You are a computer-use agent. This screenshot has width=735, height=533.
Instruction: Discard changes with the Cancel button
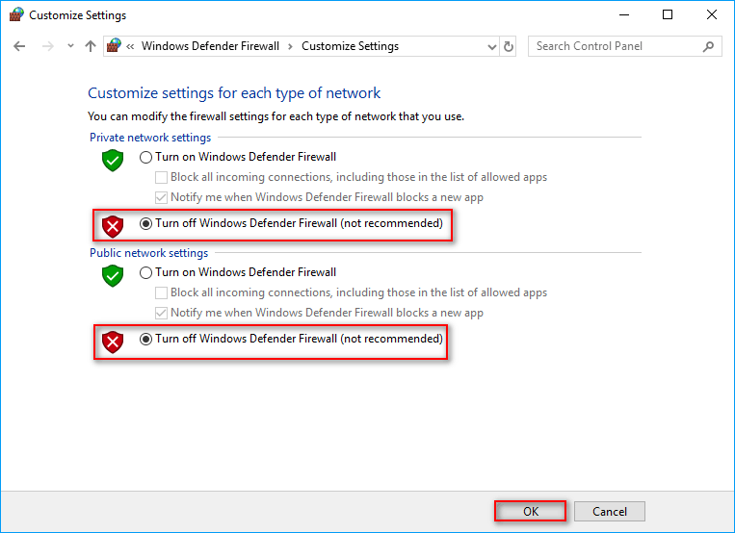click(x=610, y=511)
